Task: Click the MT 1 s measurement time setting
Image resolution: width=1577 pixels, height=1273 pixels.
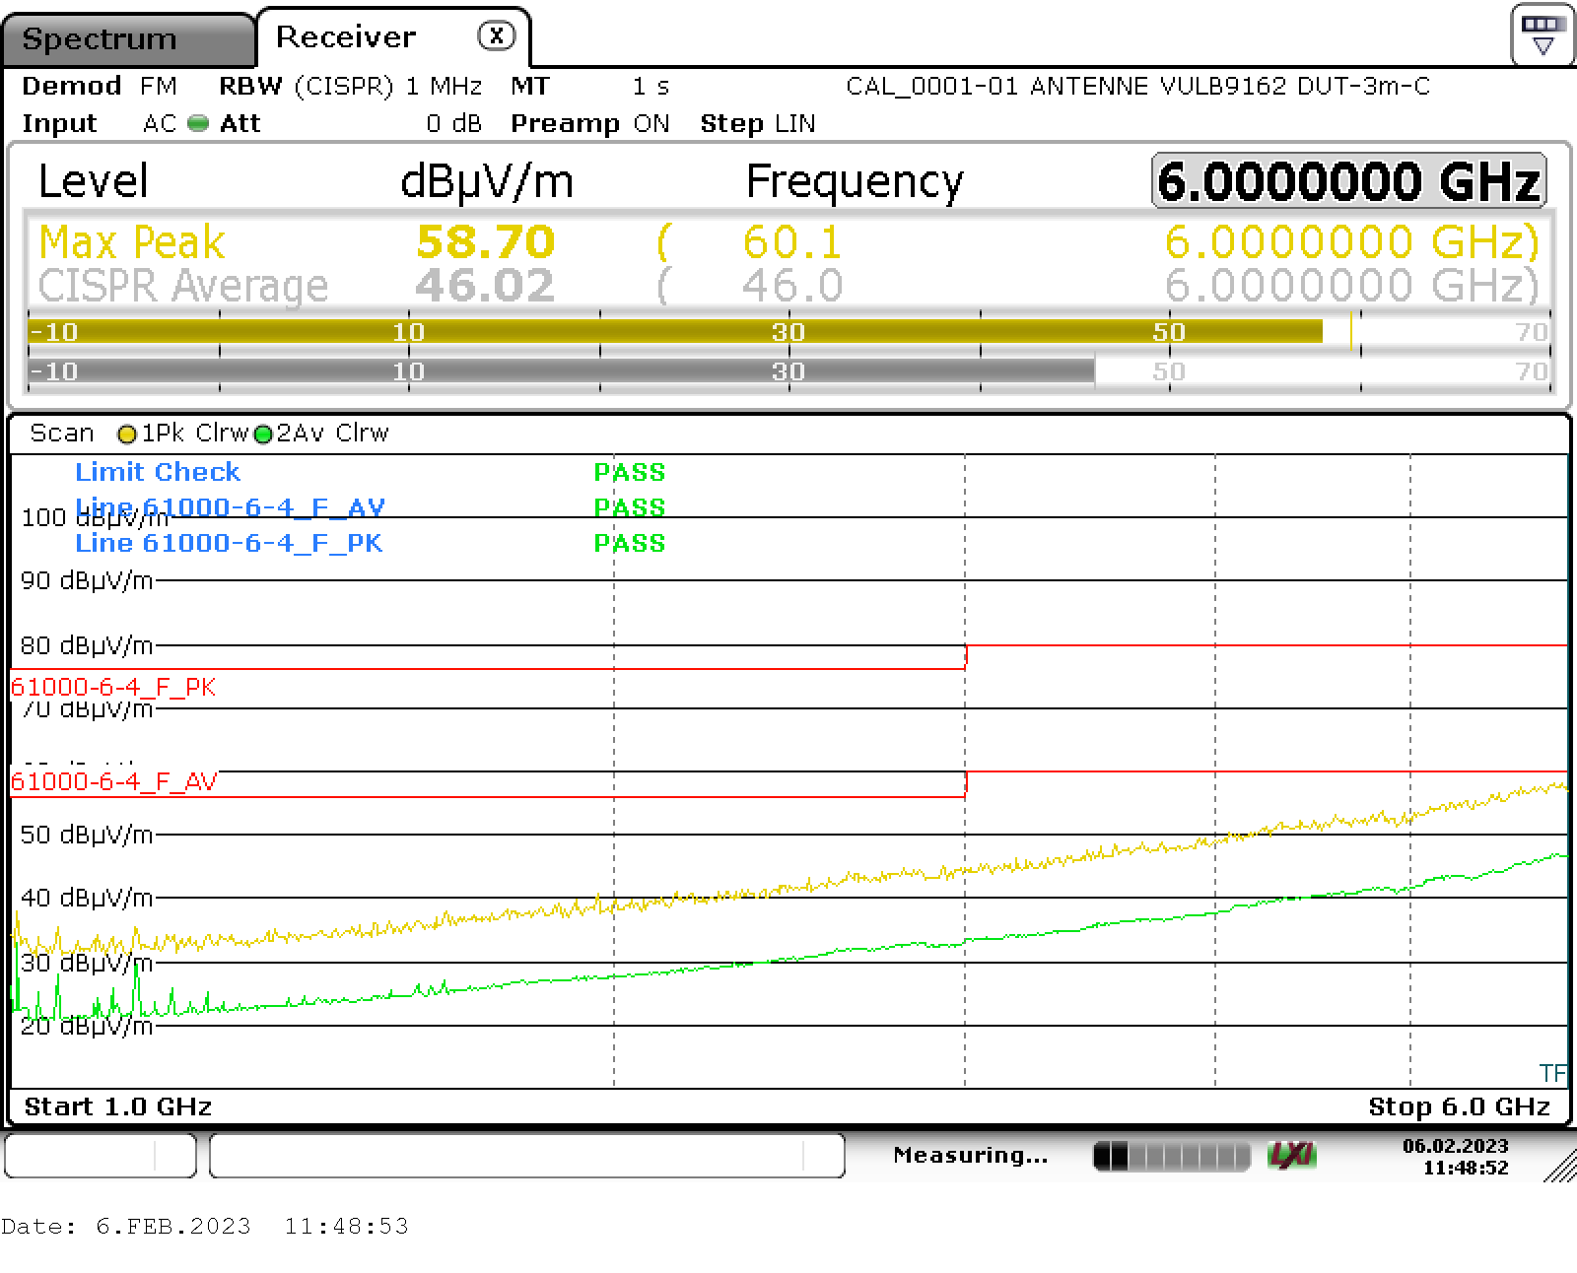Action: pyautogui.click(x=590, y=87)
